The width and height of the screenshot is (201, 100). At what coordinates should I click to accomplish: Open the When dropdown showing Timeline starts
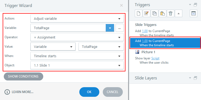(77, 56)
